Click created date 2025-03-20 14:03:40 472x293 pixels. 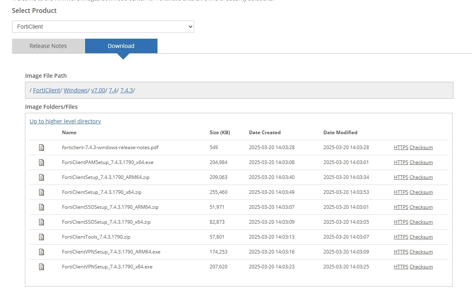(x=272, y=177)
